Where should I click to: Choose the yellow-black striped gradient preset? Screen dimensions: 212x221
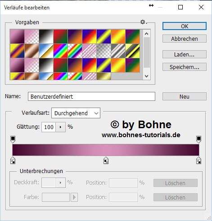click(133, 51)
